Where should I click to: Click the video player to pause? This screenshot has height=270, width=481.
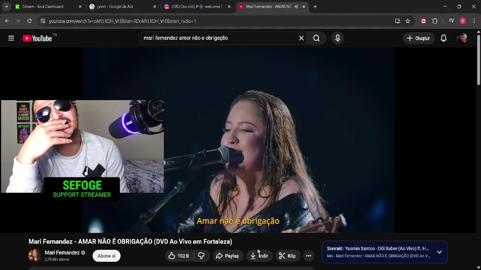pyautogui.click(x=238, y=140)
